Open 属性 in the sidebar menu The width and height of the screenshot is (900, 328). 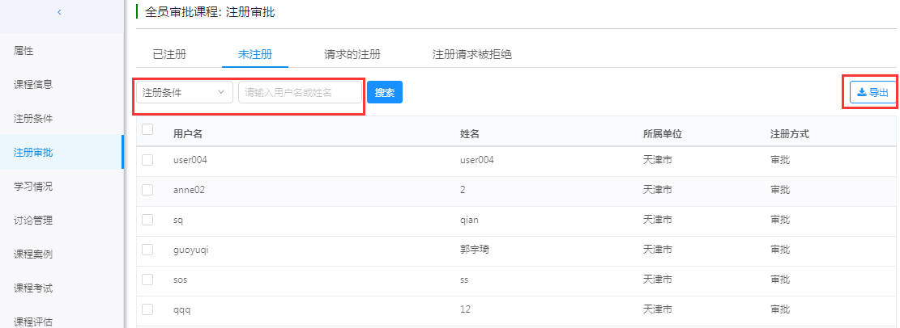coord(24,51)
